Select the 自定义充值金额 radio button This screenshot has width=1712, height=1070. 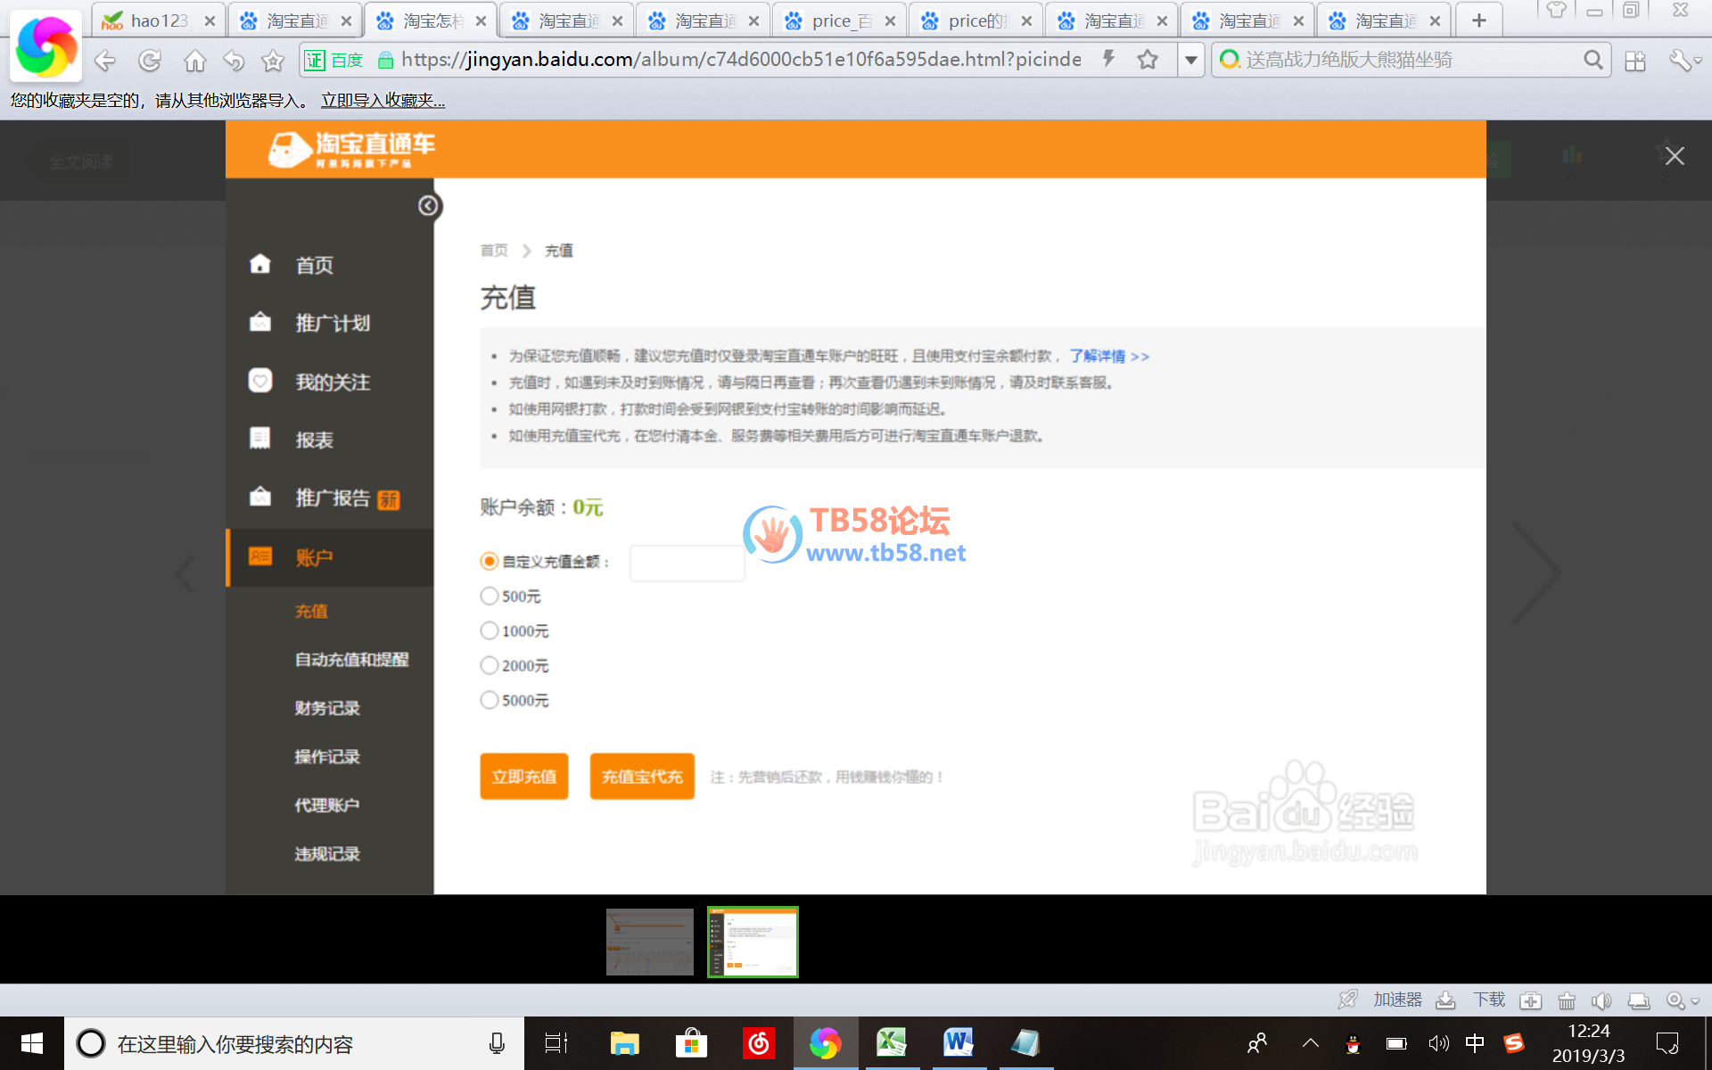pos(489,561)
